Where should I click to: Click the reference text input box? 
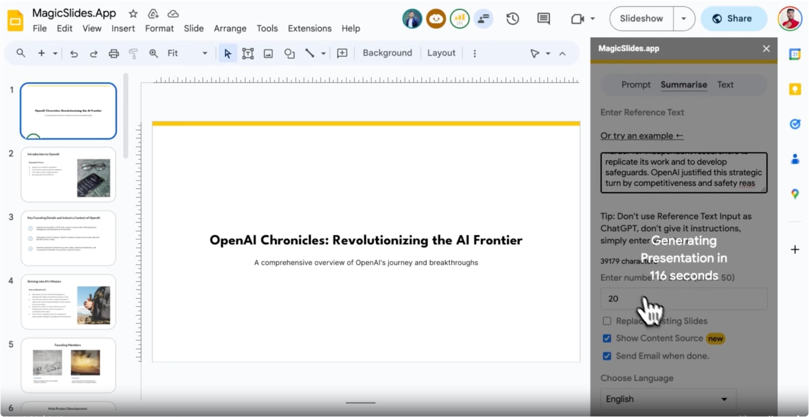point(684,172)
